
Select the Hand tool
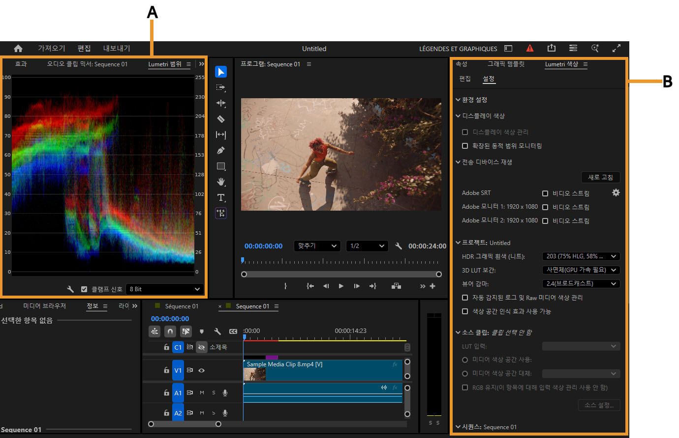click(221, 182)
